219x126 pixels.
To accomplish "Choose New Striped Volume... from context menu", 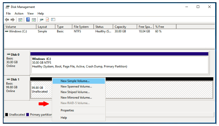I will click(79, 92).
